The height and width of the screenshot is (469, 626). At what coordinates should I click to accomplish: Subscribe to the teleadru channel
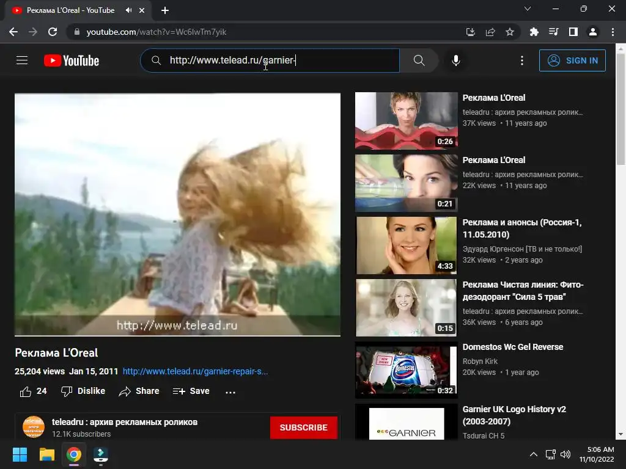[303, 427]
